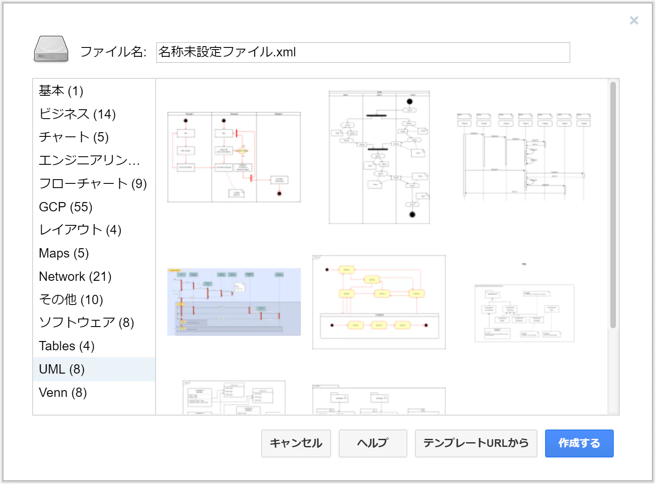Select the partially visible class diagram in the bottom row

click(x=234, y=397)
